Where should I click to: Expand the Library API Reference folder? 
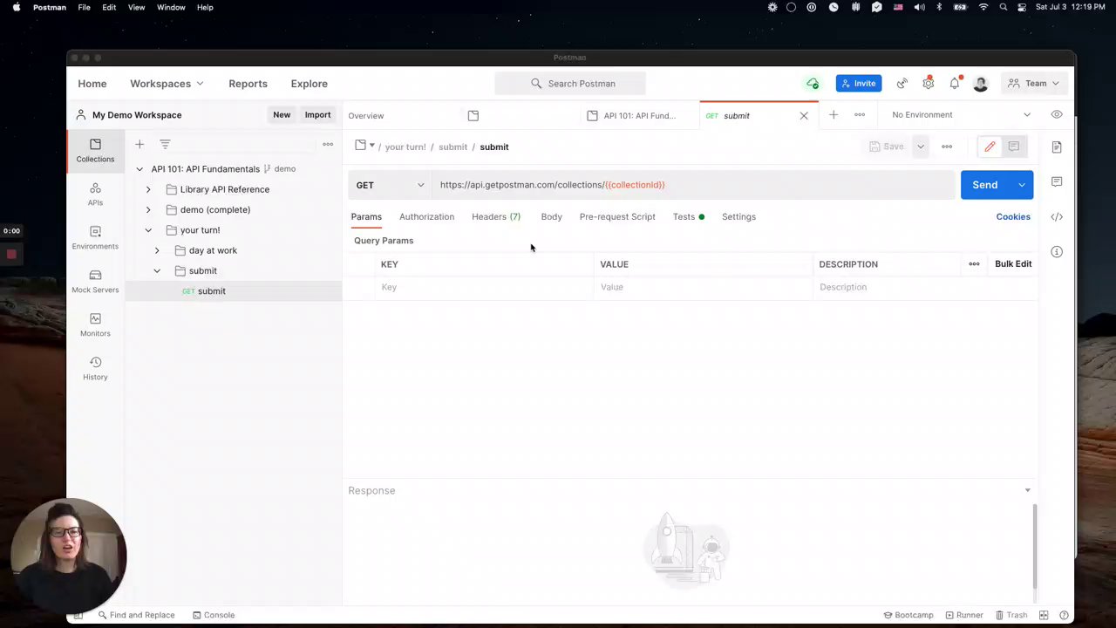pyautogui.click(x=148, y=189)
